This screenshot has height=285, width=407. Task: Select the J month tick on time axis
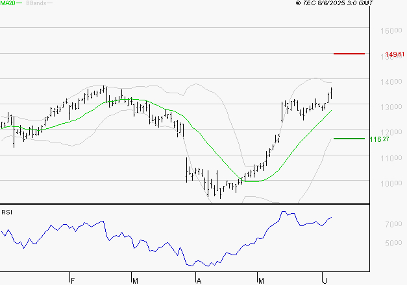[x=325, y=280]
